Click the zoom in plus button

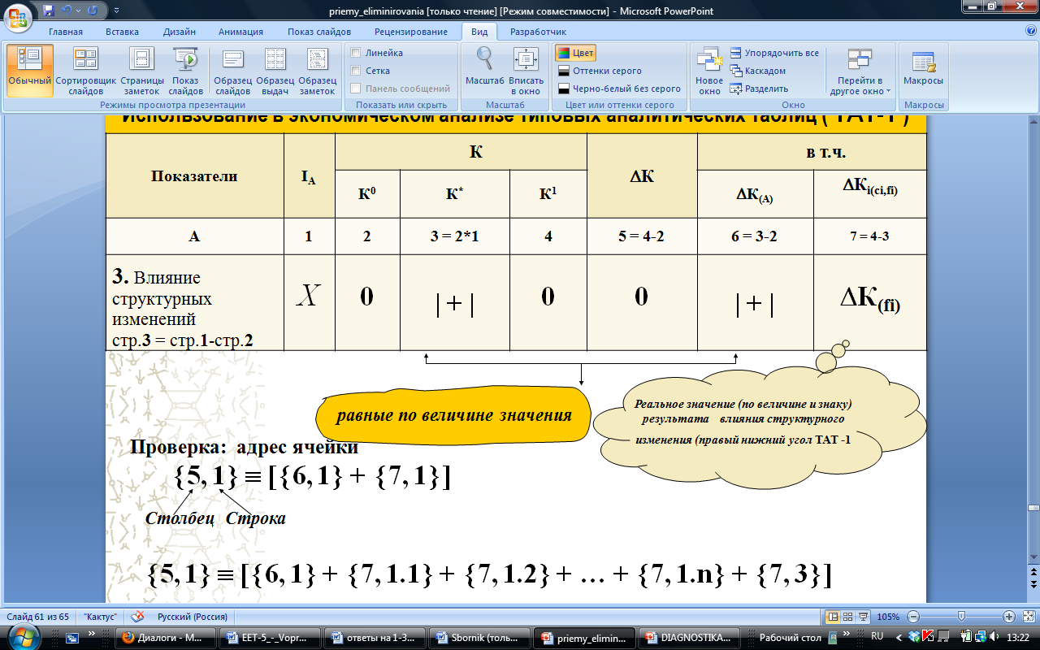pos(1008,617)
